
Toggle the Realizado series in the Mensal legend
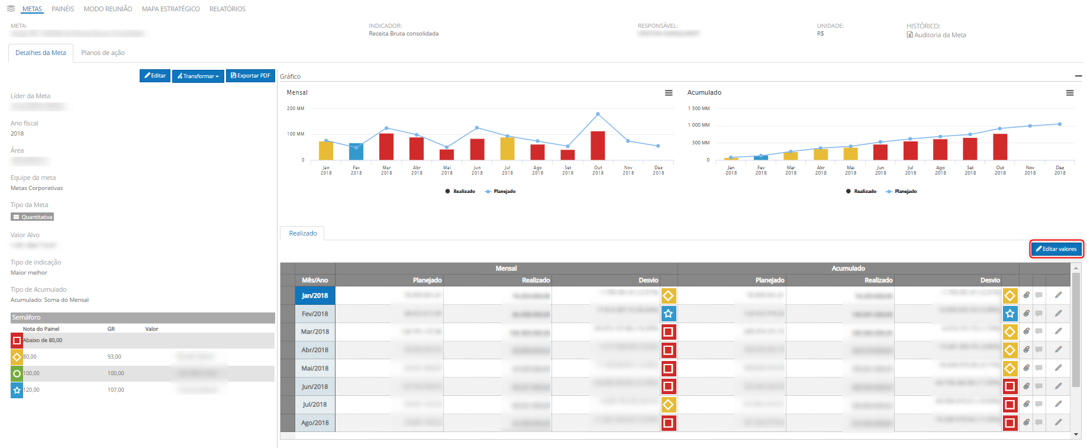(460, 191)
